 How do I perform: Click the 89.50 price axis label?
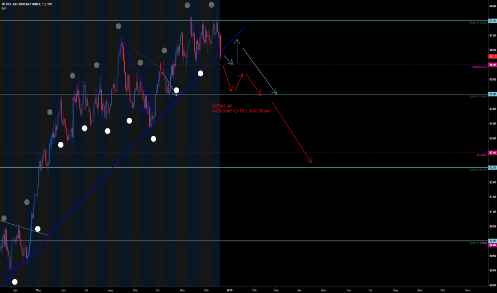pos(493,256)
